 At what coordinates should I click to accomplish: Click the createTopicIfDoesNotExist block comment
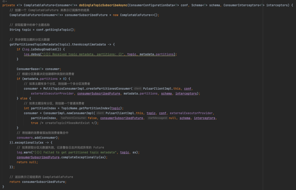pyautogui.click(x=67, y=123)
